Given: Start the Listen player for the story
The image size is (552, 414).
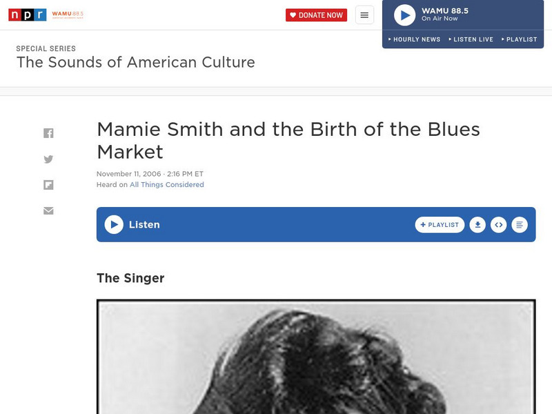Looking at the screenshot, I should tap(113, 224).
